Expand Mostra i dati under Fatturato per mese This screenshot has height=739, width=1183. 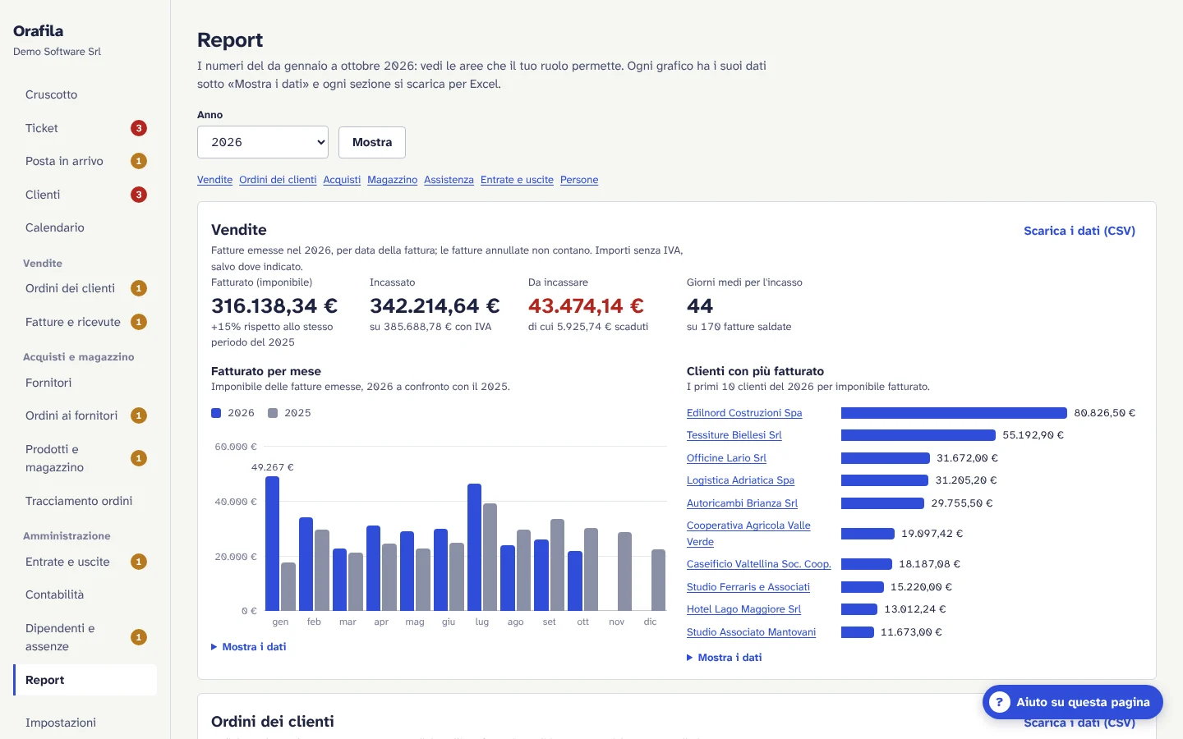point(249,647)
